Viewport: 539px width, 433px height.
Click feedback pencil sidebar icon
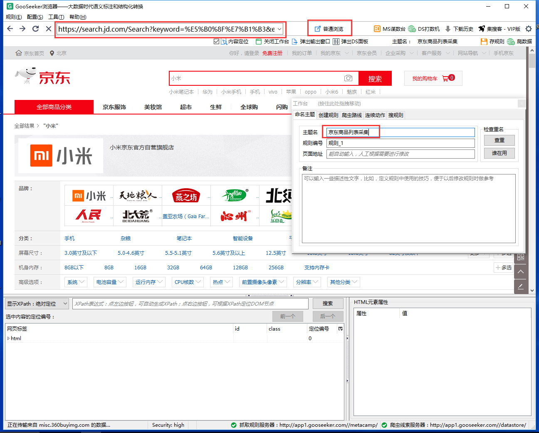point(521,286)
